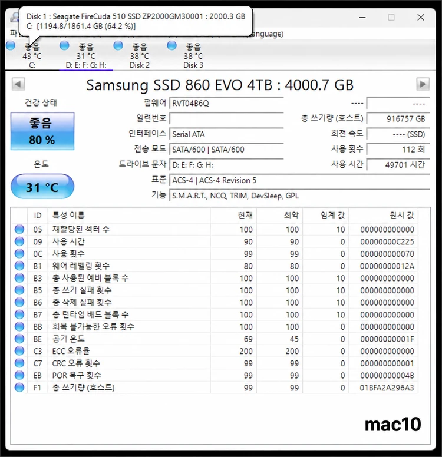The height and width of the screenshot is (457, 442).
Task: Select attribute name 회복 불가능한 오류 횟수
Action: (x=93, y=326)
